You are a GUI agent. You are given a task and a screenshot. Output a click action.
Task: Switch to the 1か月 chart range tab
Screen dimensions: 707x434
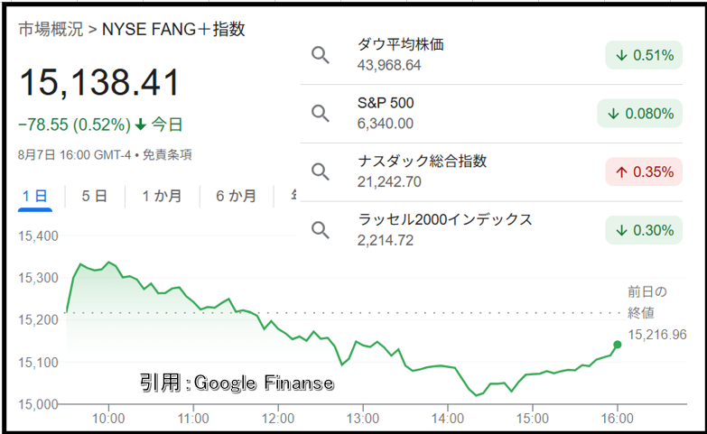162,197
